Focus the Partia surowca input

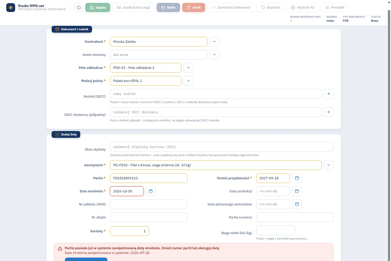point(295,217)
